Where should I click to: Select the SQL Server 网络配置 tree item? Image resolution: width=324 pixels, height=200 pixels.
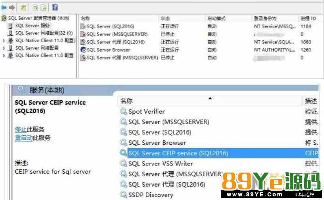tap(37, 48)
